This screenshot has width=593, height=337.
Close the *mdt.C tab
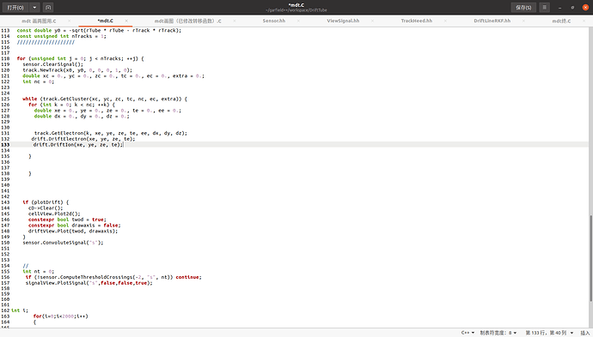coord(126,21)
